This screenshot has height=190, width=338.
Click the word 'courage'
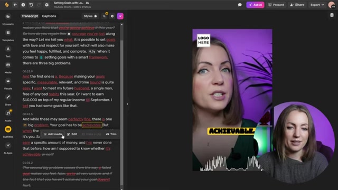[x=79, y=34]
